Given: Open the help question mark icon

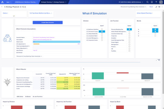Looking at the screenshot, I should (156, 2).
